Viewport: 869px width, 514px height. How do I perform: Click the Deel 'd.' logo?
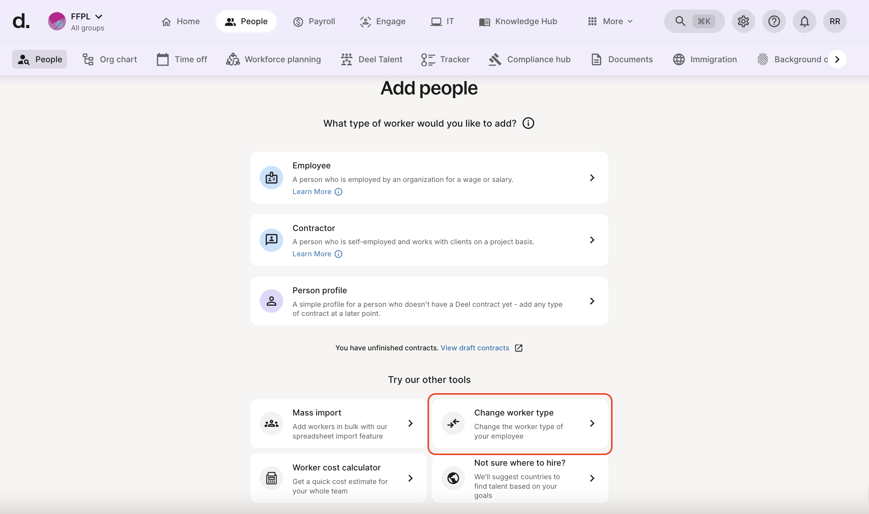pos(21,21)
